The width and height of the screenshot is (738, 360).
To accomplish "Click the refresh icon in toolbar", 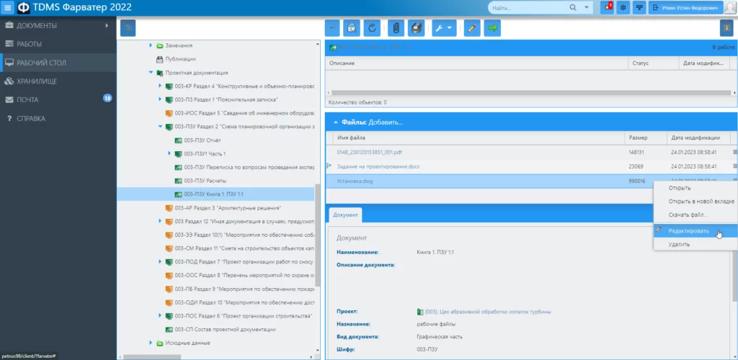I will tap(372, 28).
